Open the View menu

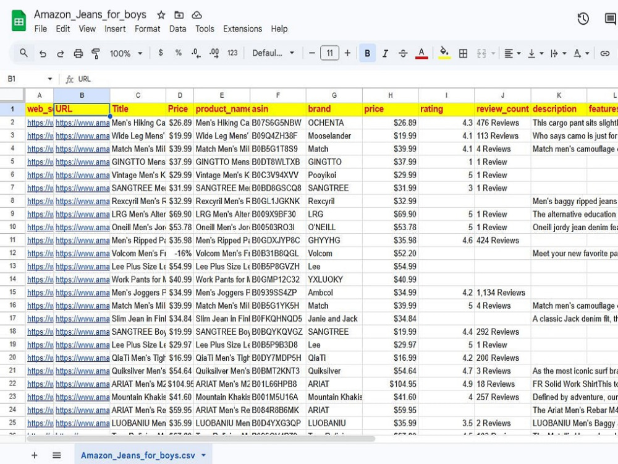click(87, 29)
